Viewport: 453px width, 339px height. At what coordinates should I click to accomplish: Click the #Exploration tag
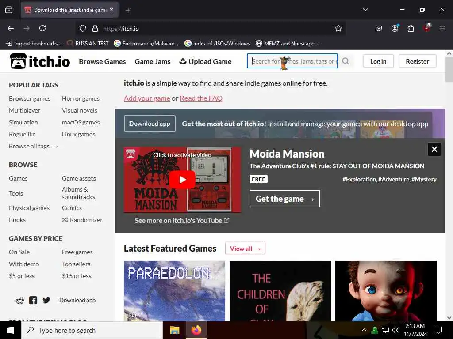(359, 179)
